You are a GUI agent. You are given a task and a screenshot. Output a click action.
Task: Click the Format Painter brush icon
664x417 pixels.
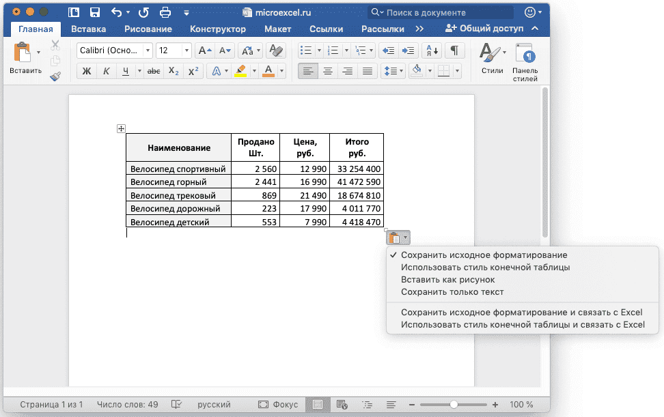(55, 76)
